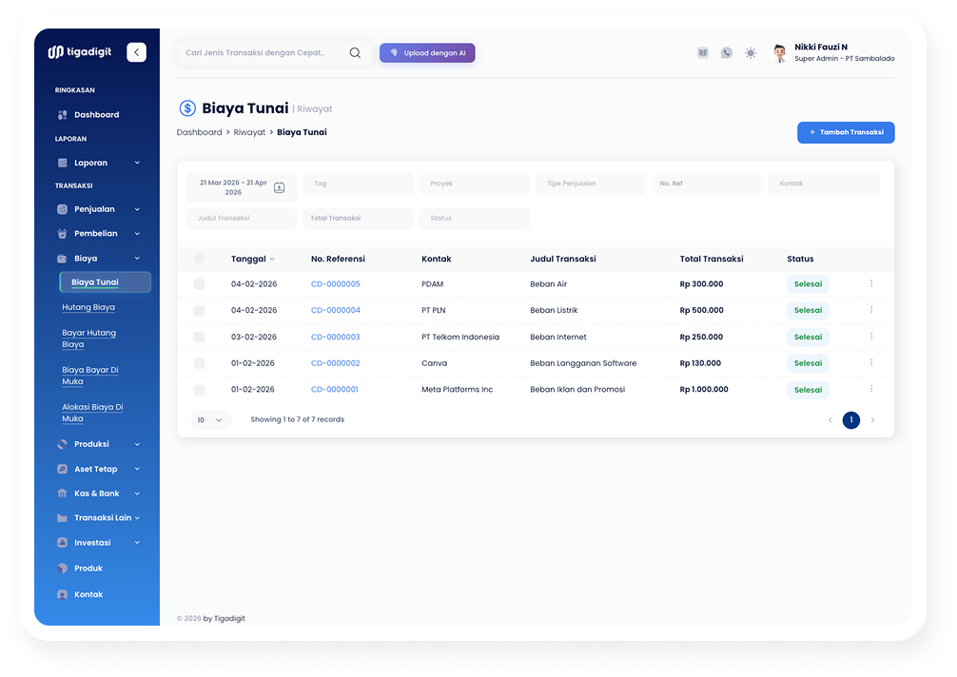Open the date range calendar icon
The width and height of the screenshot is (957, 677).
279,187
